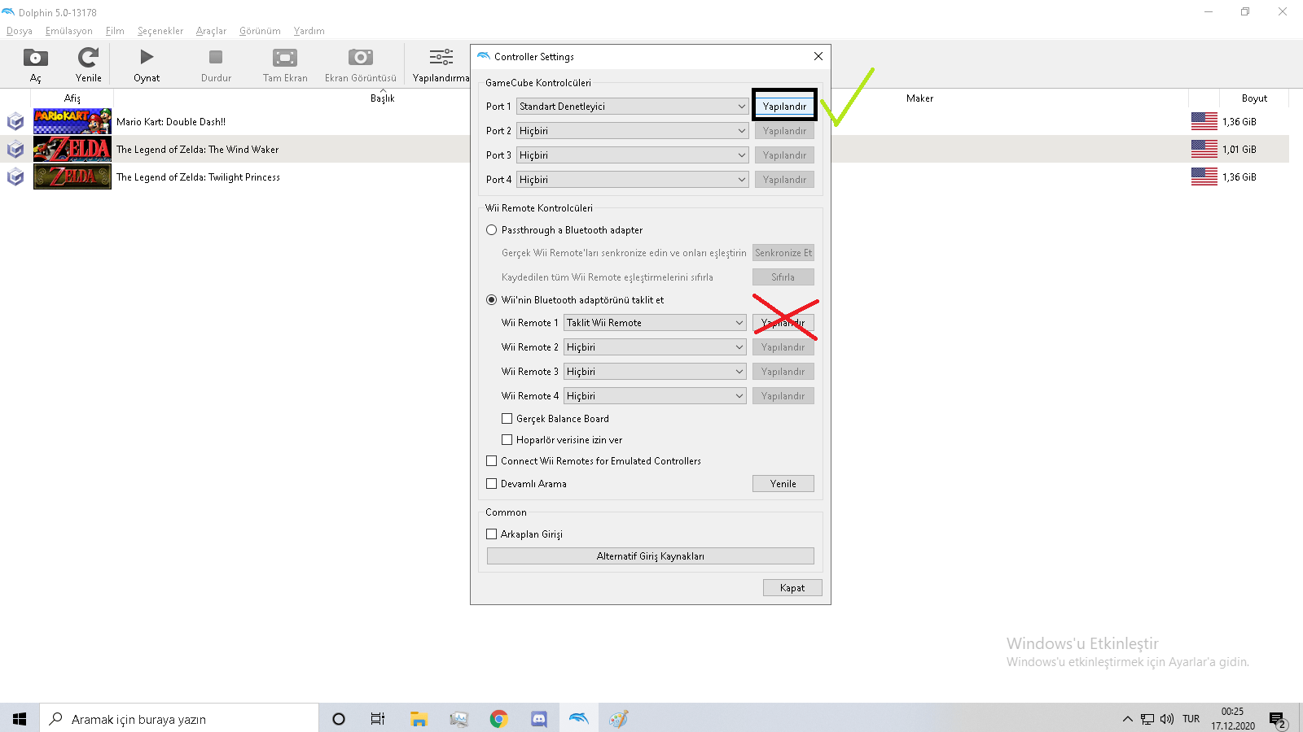Open the Wii Remote 3 dropdown
This screenshot has height=732, width=1303.
(655, 372)
